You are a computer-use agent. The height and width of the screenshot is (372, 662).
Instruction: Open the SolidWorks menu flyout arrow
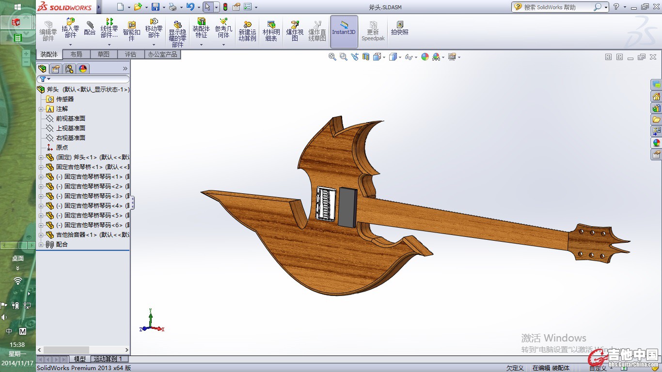pos(99,7)
